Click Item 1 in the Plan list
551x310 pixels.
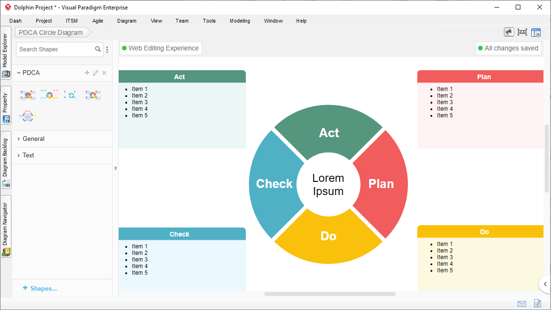coord(445,89)
